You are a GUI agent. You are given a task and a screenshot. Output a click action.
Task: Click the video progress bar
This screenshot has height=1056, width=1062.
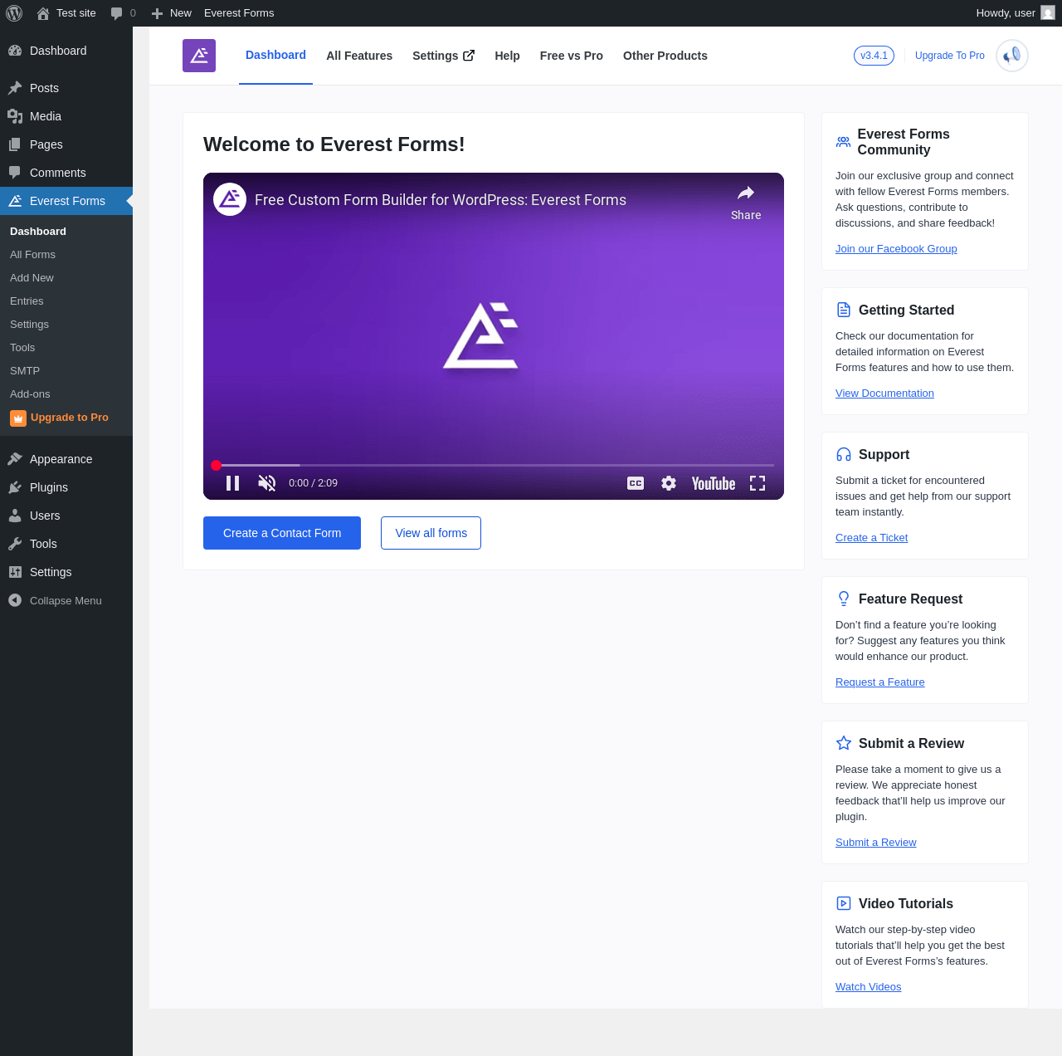pyautogui.click(x=494, y=465)
